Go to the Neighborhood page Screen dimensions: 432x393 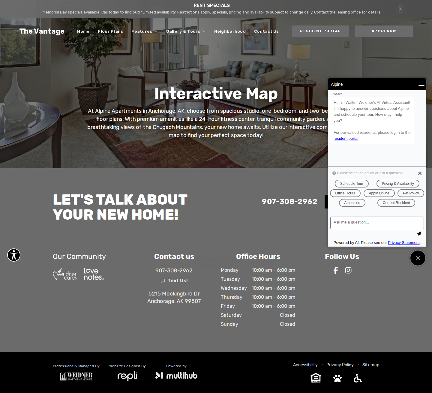230,31
